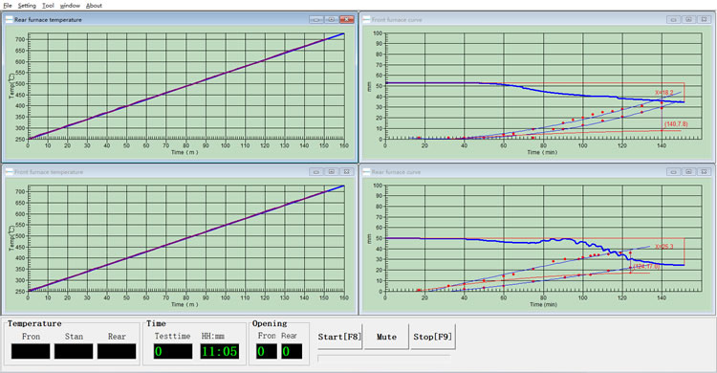Click the Time group label
717x373 pixels.
tap(156, 323)
